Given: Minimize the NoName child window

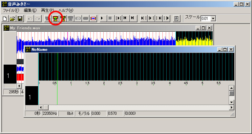Looking at the screenshot, I should point(220,50).
